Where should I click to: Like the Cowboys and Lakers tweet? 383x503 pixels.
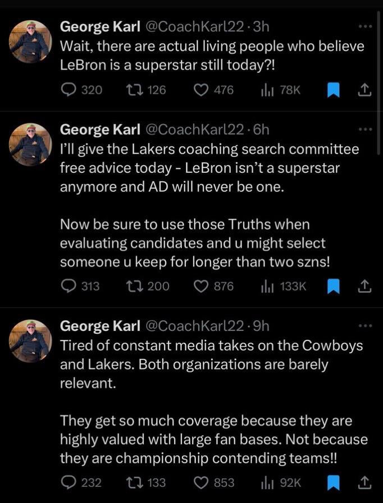coord(202,482)
